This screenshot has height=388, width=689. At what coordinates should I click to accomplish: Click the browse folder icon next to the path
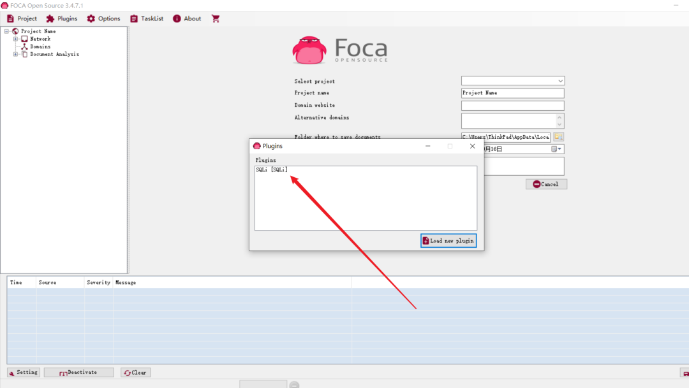[x=558, y=137]
